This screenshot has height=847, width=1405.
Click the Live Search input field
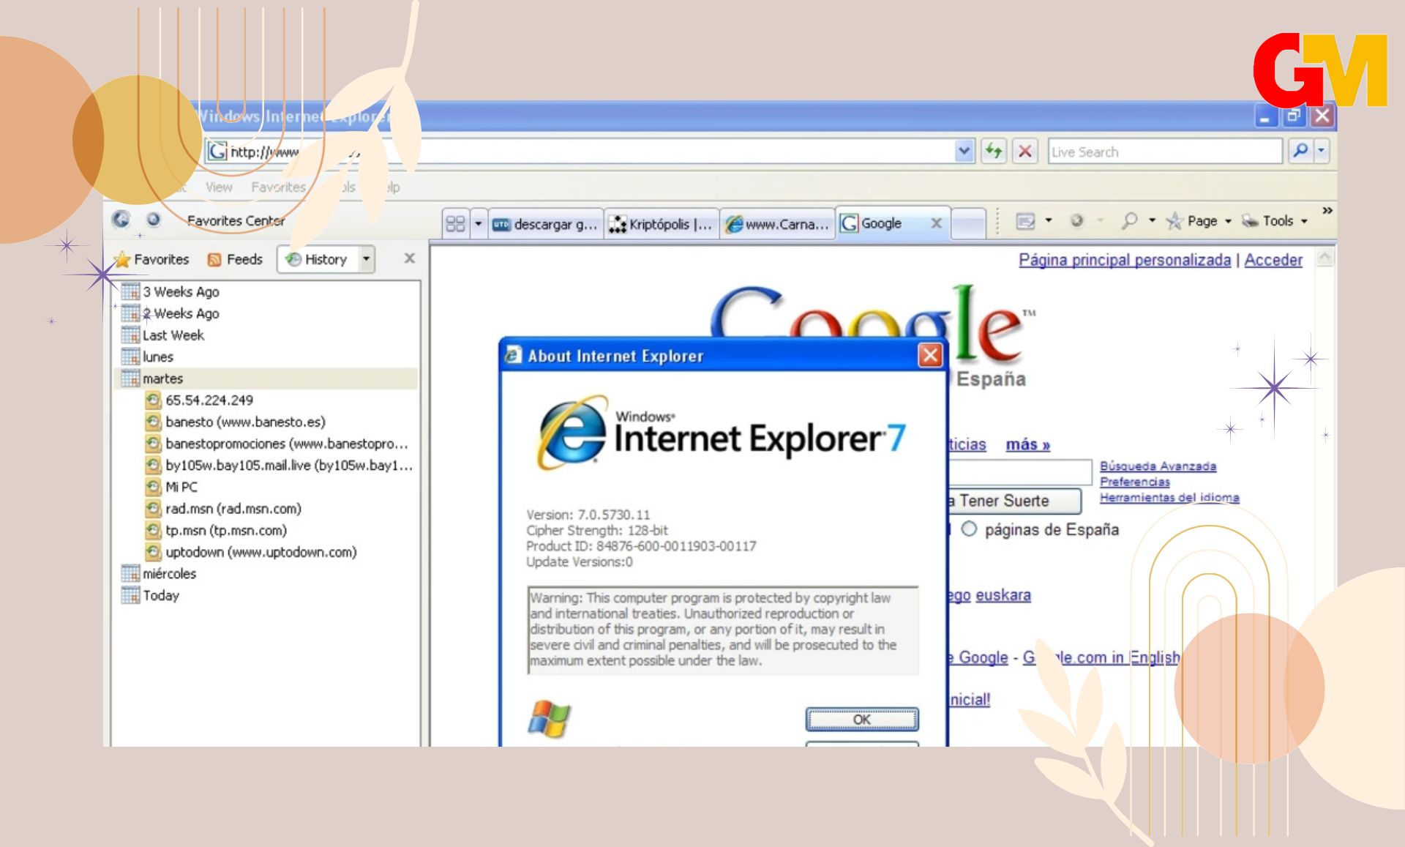click(1165, 152)
